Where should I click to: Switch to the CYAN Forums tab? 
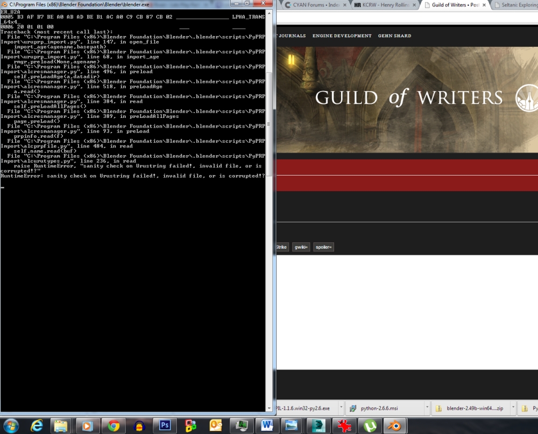[x=316, y=5]
